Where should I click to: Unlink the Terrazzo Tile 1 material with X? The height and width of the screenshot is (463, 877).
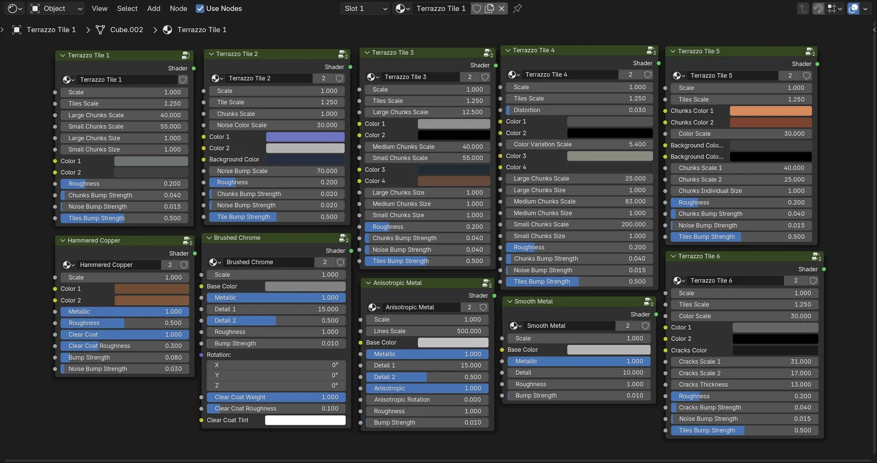click(x=502, y=8)
